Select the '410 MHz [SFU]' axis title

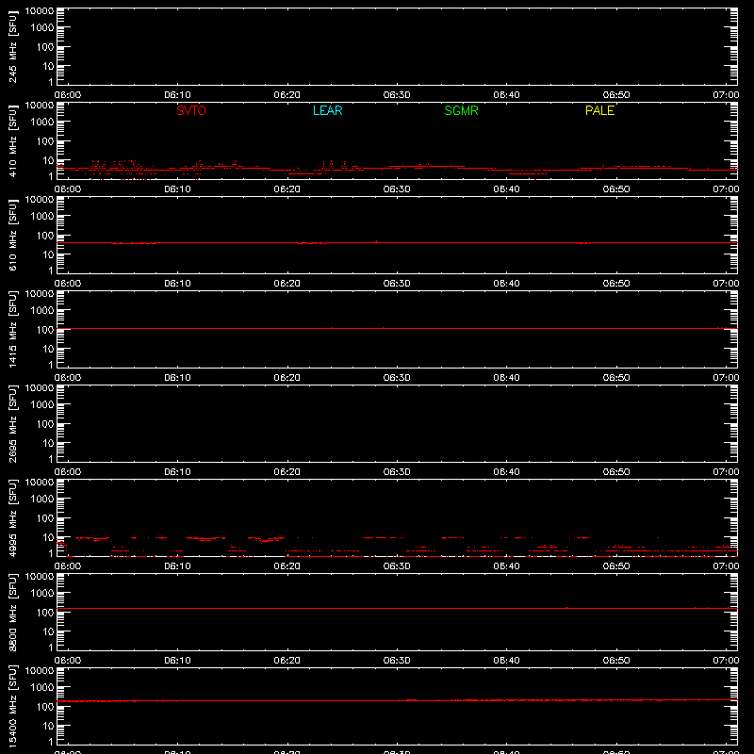(12, 140)
